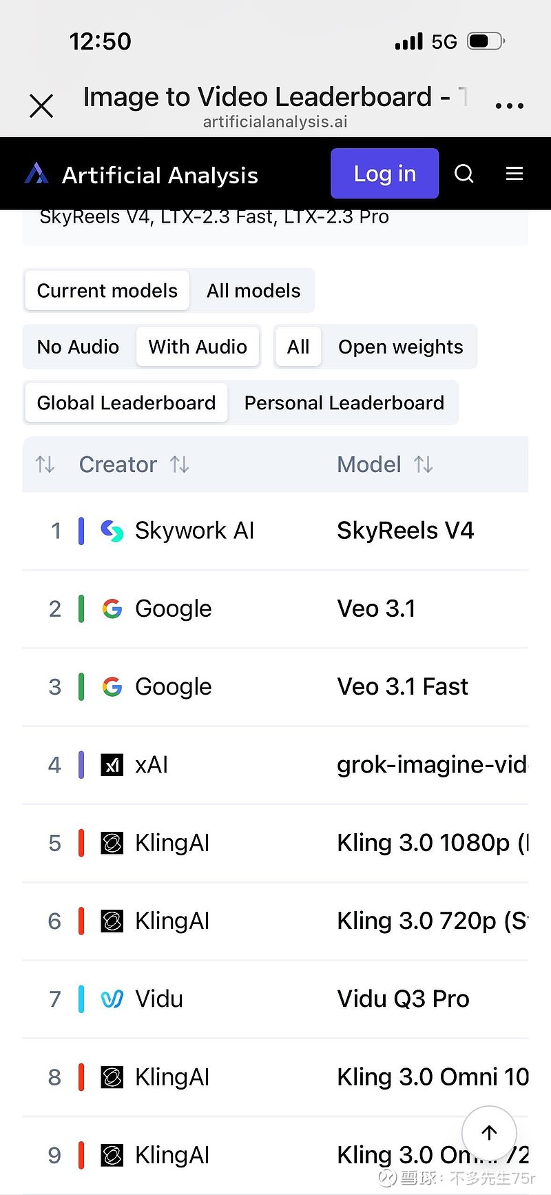551x1195 pixels.
Task: Open the SkyReels V4 model link
Action: click(x=405, y=531)
